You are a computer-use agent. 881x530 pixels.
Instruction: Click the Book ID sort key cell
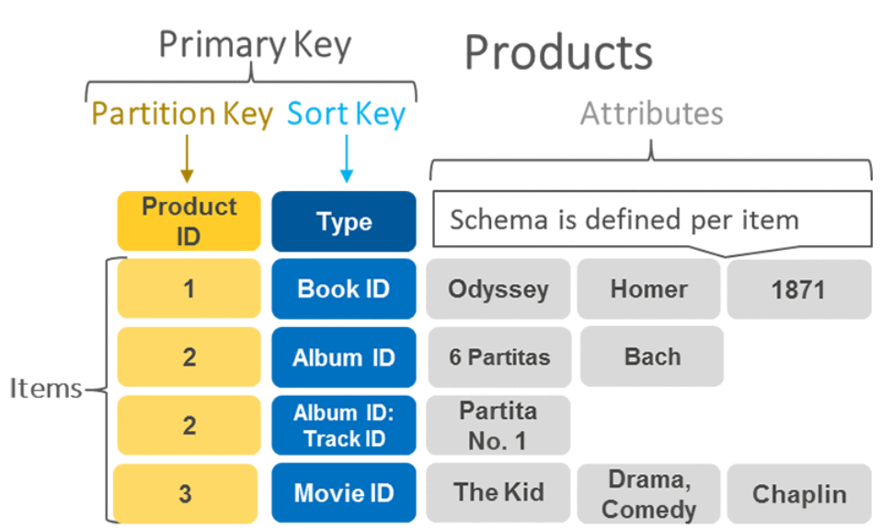pos(344,289)
